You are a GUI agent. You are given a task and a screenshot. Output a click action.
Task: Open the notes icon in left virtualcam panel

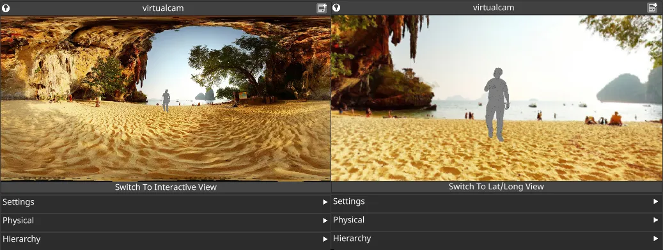(322, 8)
